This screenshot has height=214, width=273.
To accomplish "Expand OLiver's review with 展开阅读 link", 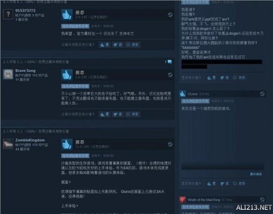I will 256,174.
